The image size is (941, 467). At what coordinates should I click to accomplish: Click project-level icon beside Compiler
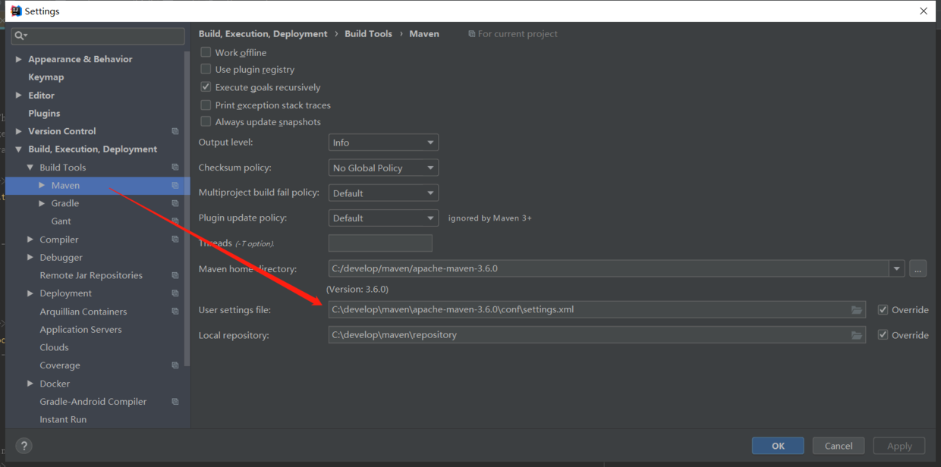pyautogui.click(x=175, y=240)
